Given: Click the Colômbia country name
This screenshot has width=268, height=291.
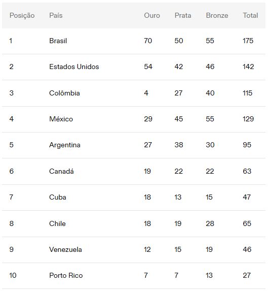Looking at the screenshot, I should point(64,93).
